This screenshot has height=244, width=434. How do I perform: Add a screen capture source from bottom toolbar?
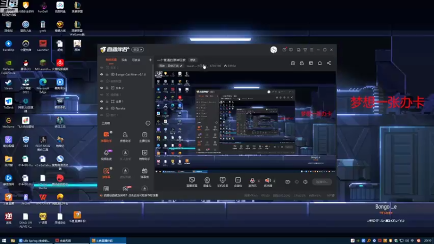click(x=192, y=182)
